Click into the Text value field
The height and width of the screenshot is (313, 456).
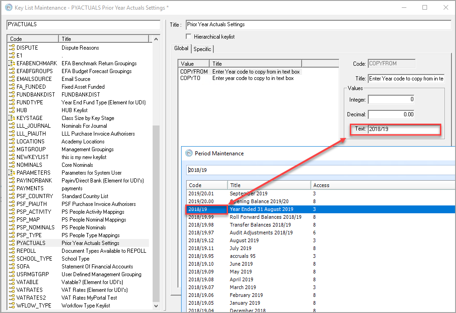click(404, 129)
